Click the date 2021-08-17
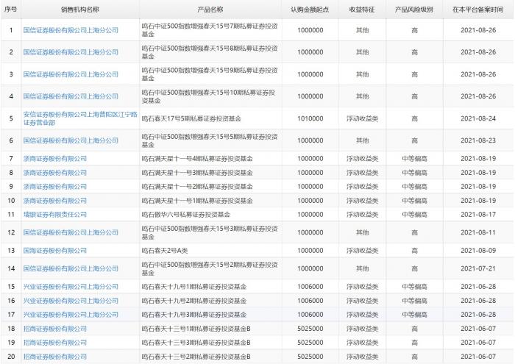This screenshot has height=364, width=515. click(478, 215)
